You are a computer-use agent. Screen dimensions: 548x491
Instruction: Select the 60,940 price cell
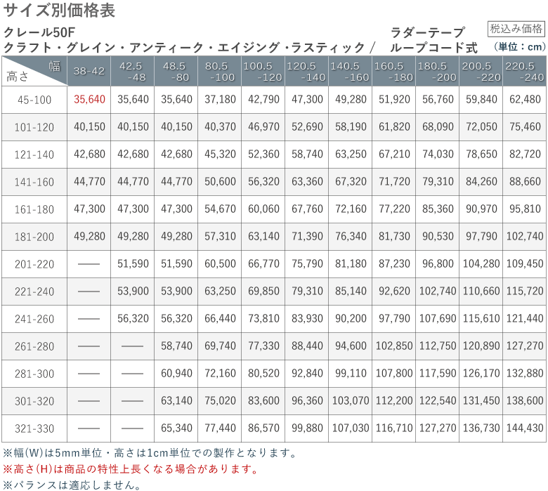click(x=176, y=374)
